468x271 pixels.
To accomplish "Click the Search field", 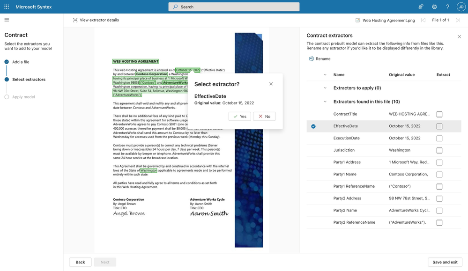I will tap(234, 7).
